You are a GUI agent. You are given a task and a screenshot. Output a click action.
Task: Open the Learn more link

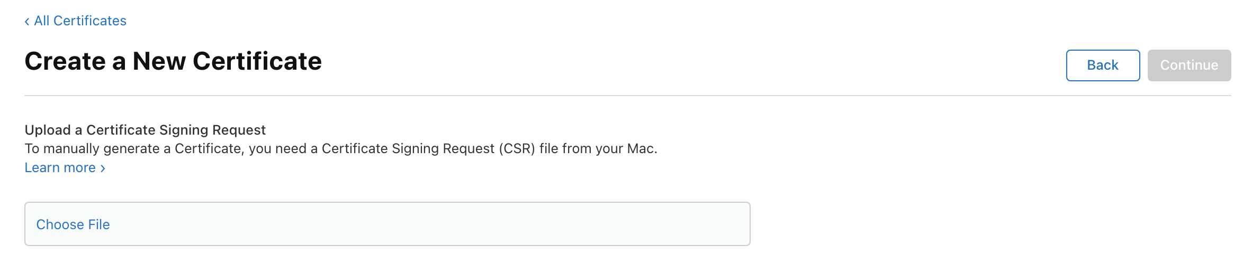[60, 168]
